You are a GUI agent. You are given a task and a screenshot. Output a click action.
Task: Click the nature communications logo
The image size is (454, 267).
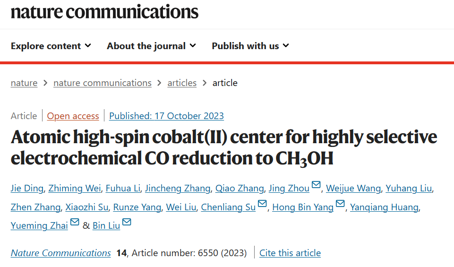point(104,12)
